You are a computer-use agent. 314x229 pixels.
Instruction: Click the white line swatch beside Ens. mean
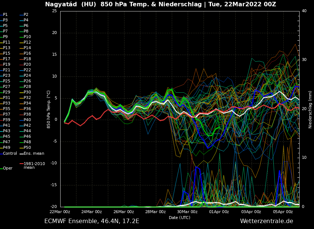[21, 154]
